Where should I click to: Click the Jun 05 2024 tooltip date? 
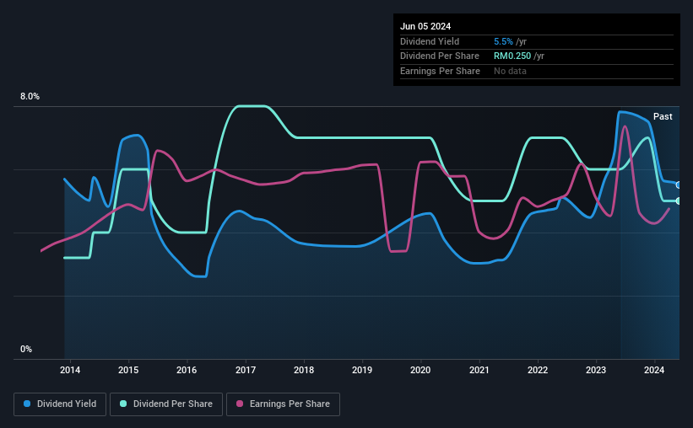425,26
